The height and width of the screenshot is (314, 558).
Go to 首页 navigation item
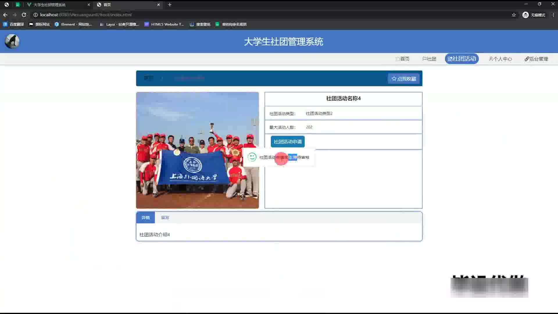tap(403, 59)
